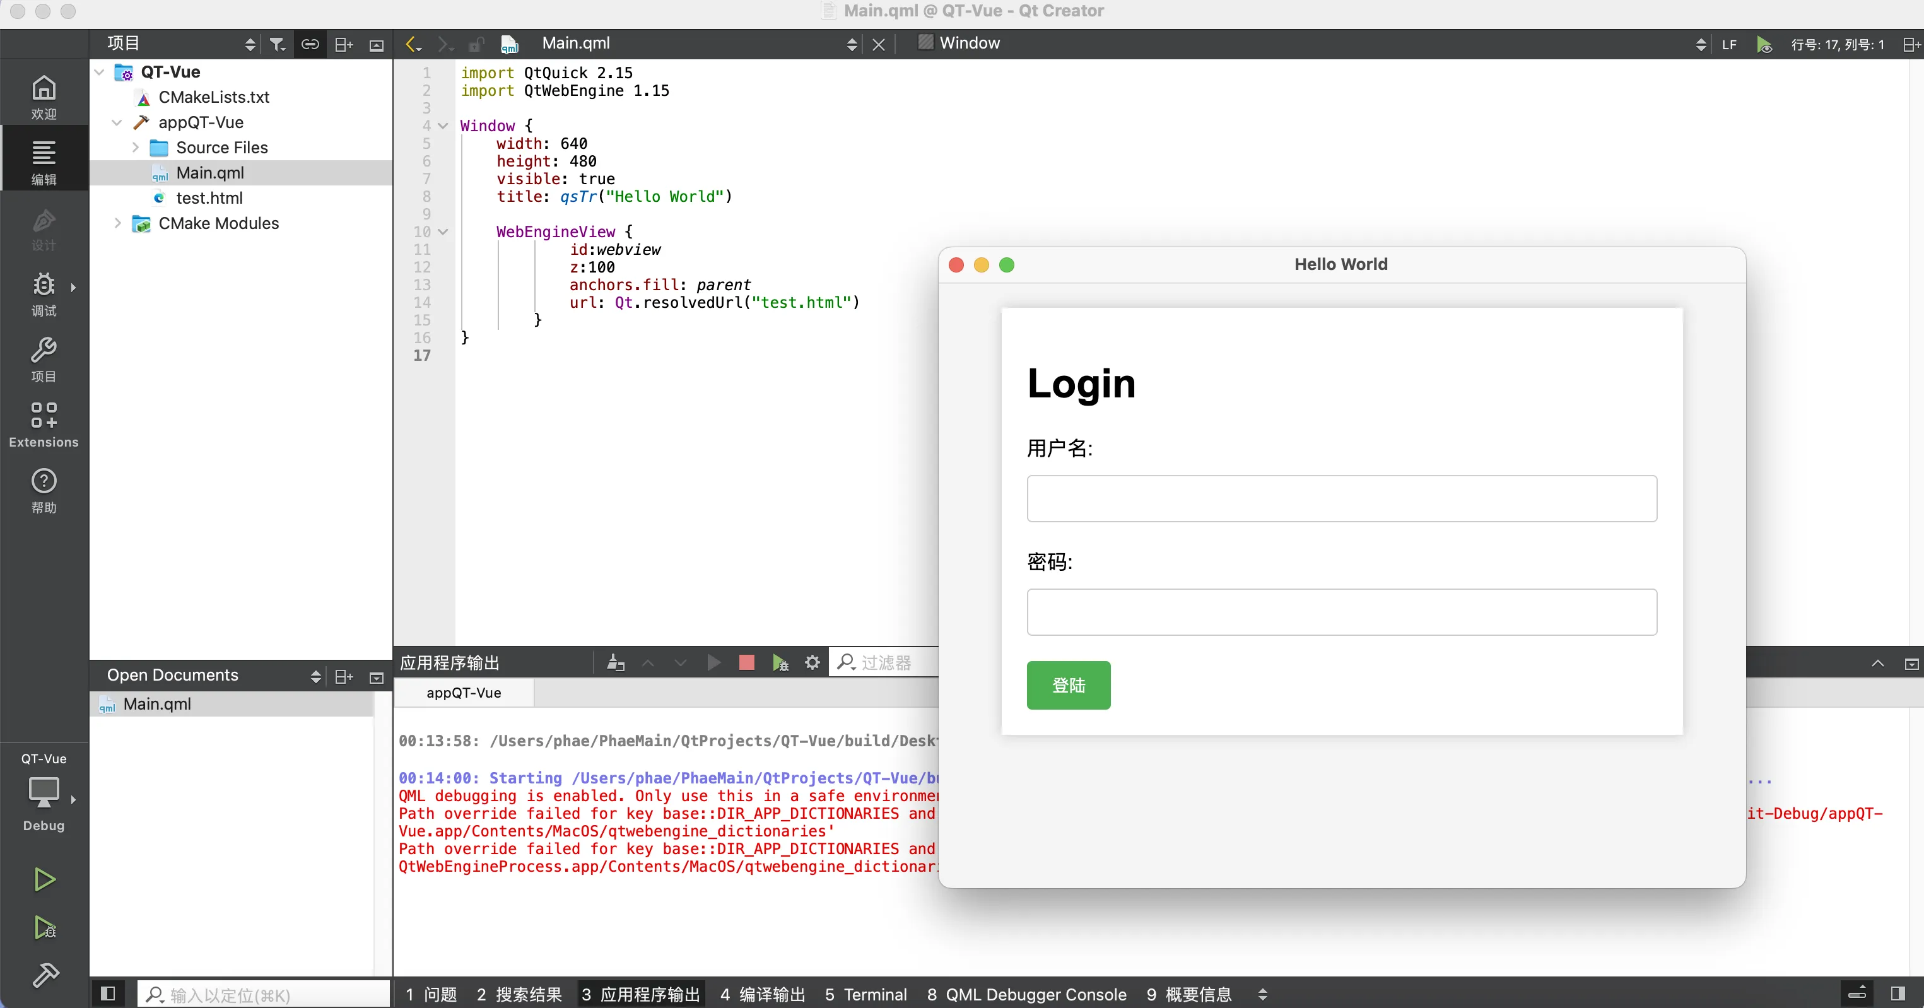Collapse the appQT-Vue target node
The image size is (1924, 1008).
(x=117, y=122)
